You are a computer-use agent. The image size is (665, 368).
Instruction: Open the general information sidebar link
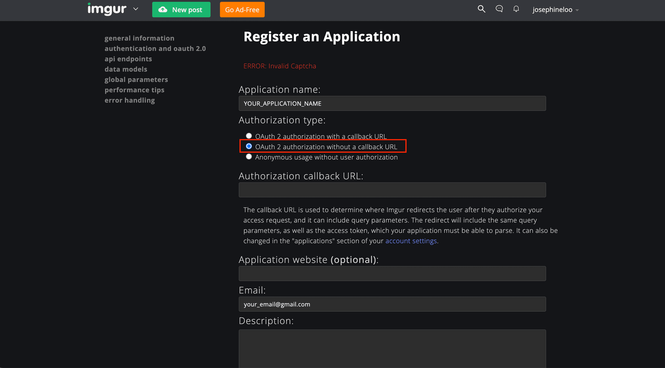(139, 38)
